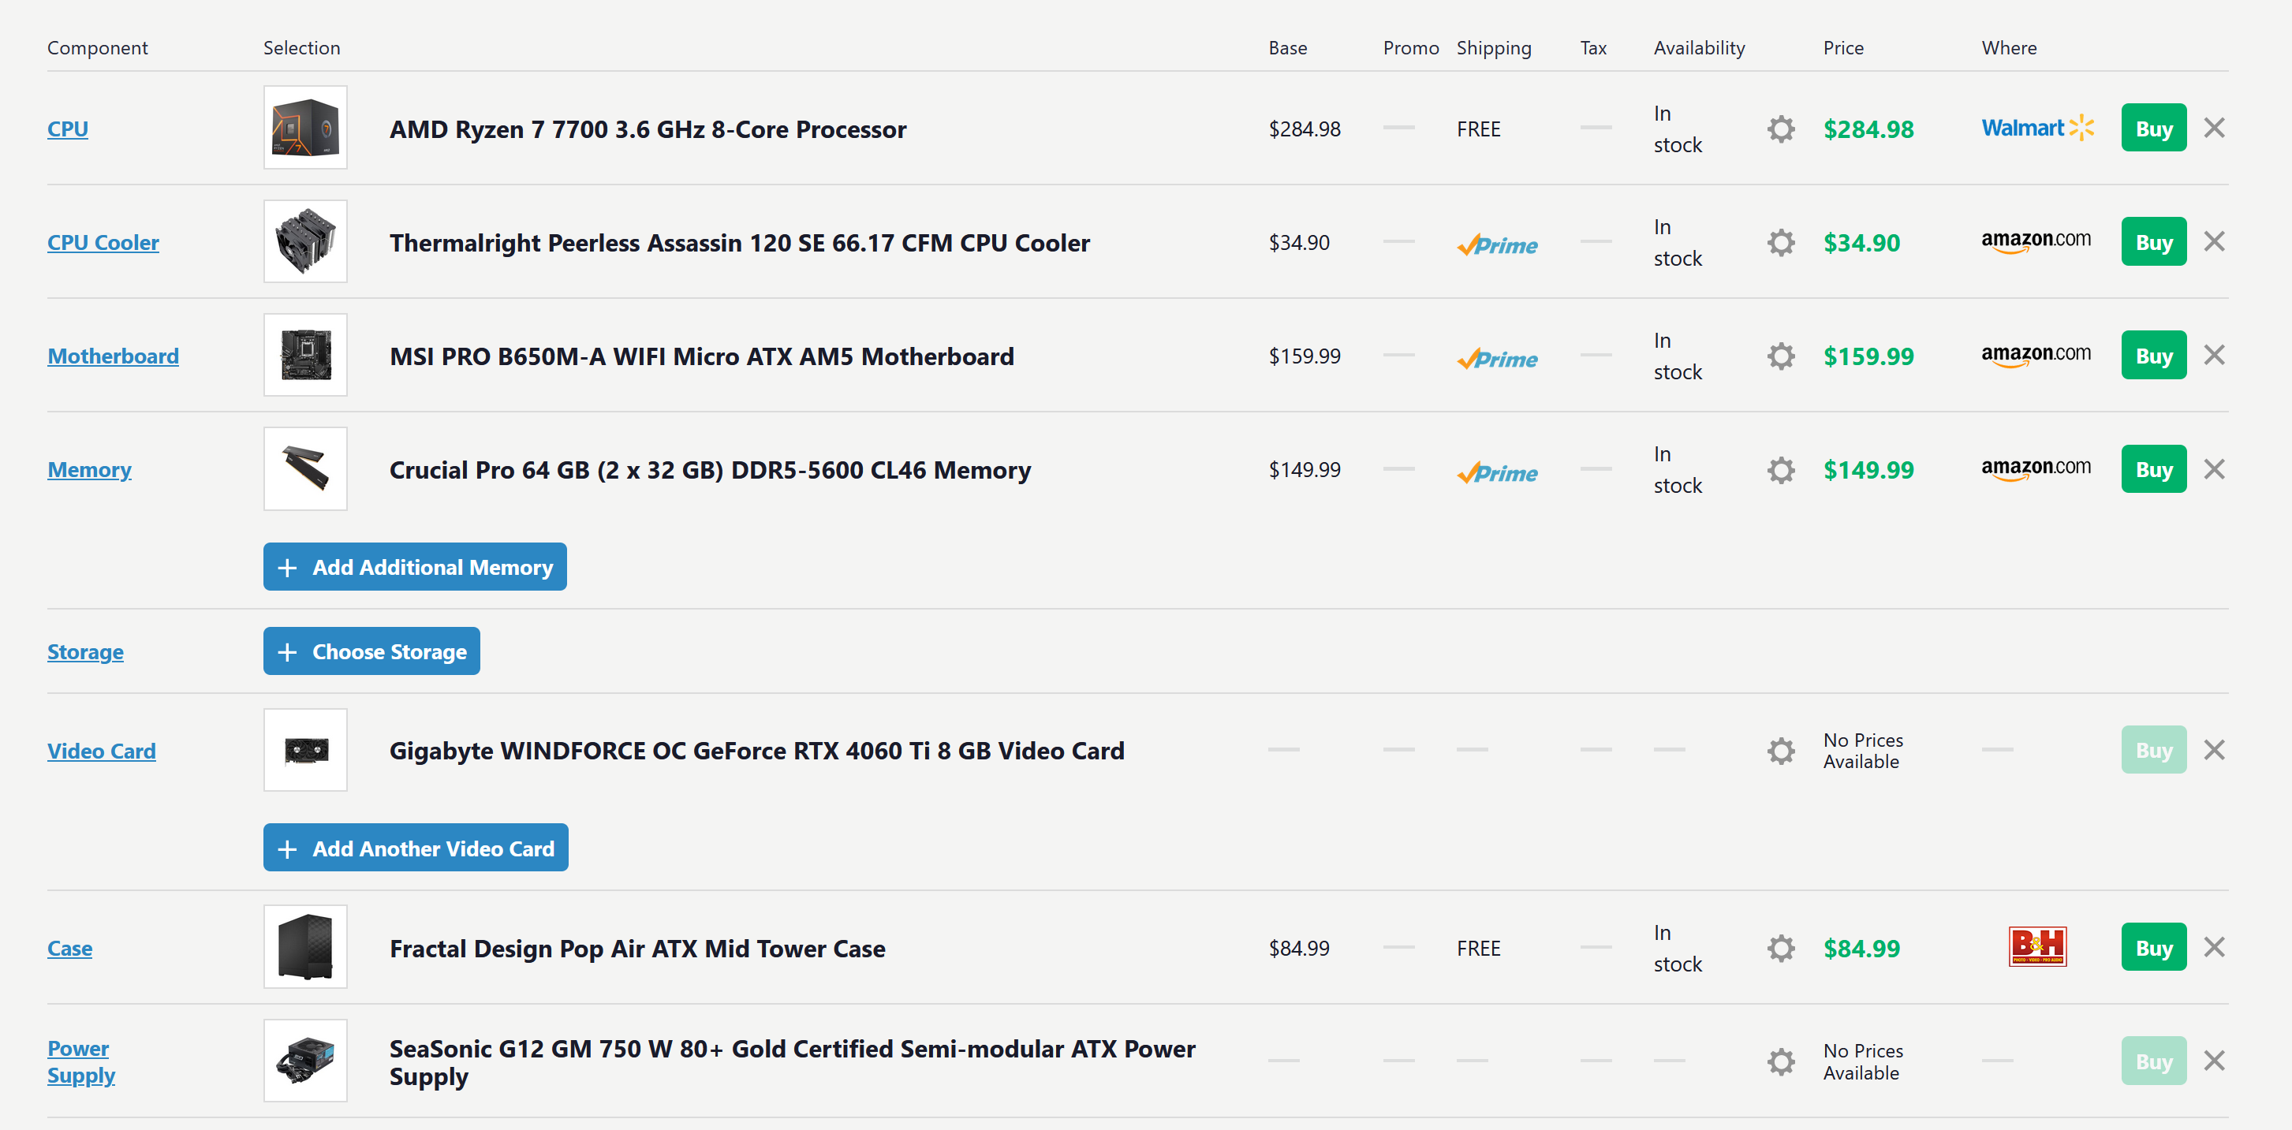Click gear icon on CPU Cooler row
This screenshot has height=1130, width=2292.
point(1780,243)
